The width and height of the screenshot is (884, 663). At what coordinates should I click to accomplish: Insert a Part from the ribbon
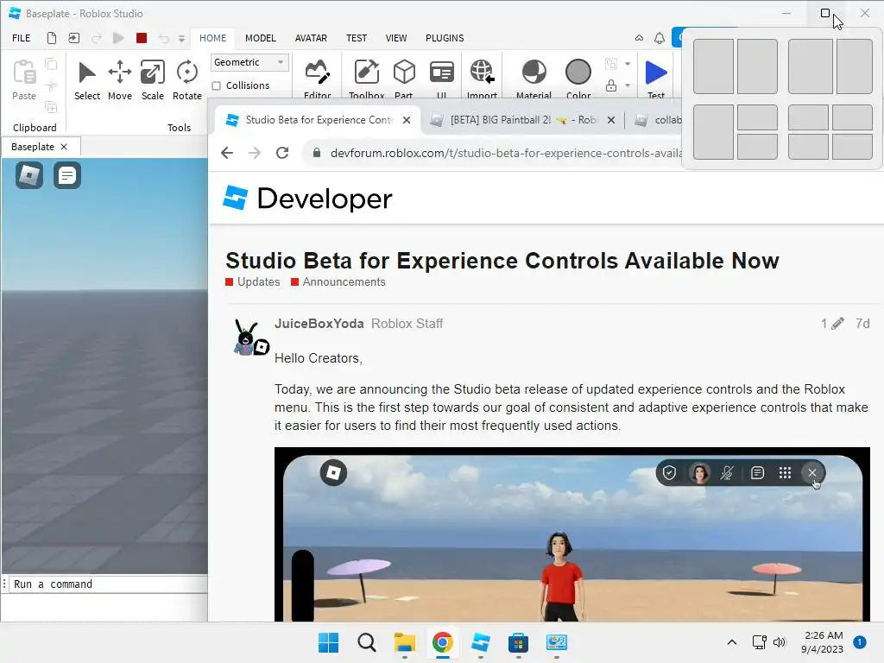[404, 79]
